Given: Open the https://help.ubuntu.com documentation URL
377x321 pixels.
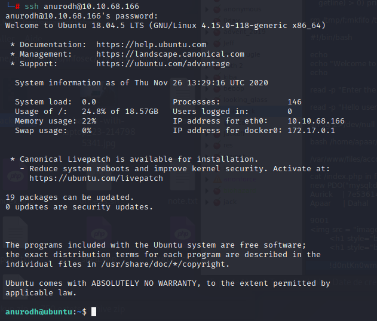Looking at the screenshot, I should (x=151, y=45).
